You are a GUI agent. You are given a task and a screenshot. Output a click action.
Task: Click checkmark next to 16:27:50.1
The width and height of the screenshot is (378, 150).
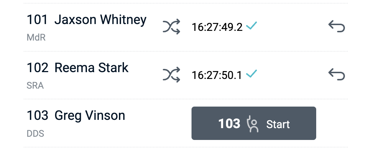pos(252,74)
